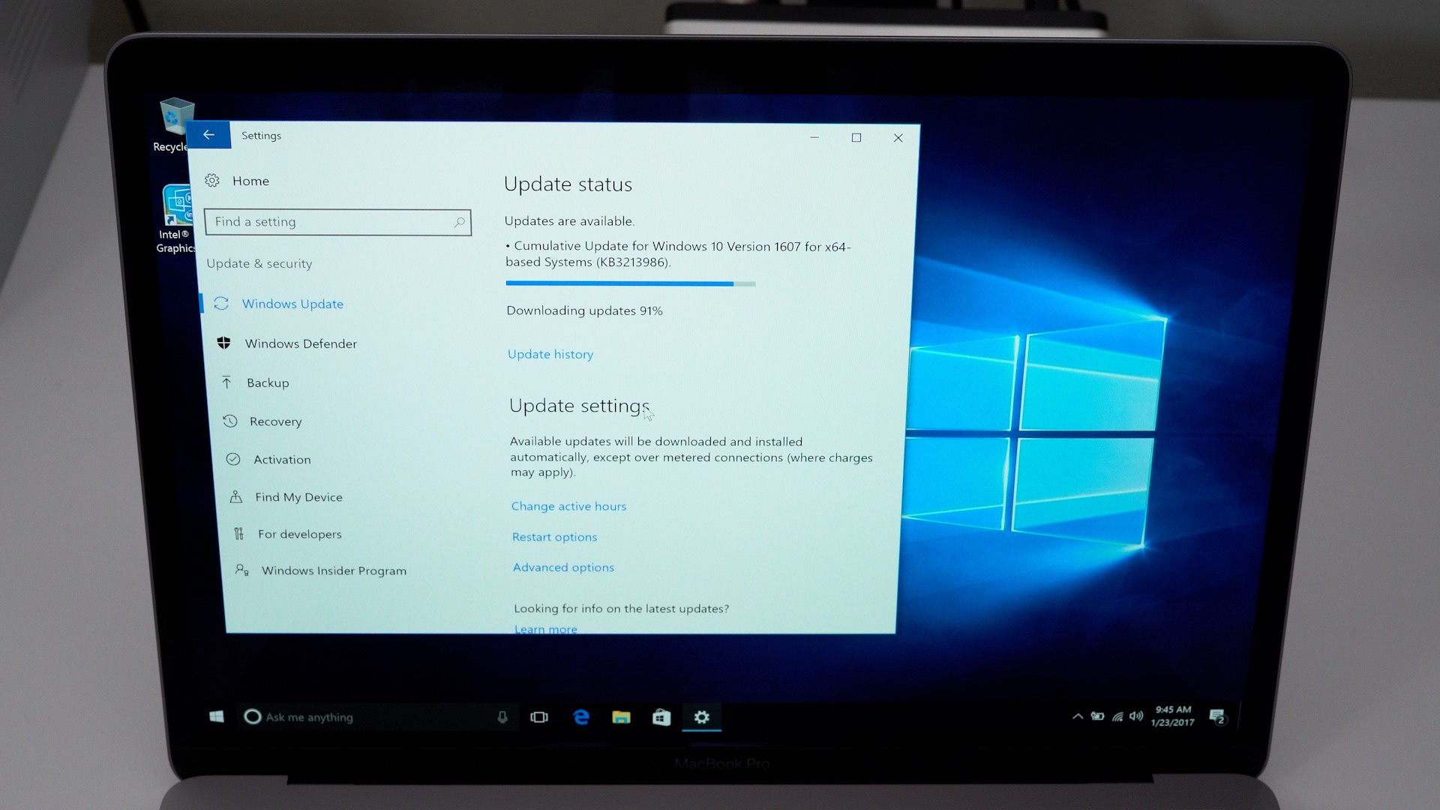Screen dimensions: 1440x810
Task: Click Home in Settings navigation
Action: (249, 180)
